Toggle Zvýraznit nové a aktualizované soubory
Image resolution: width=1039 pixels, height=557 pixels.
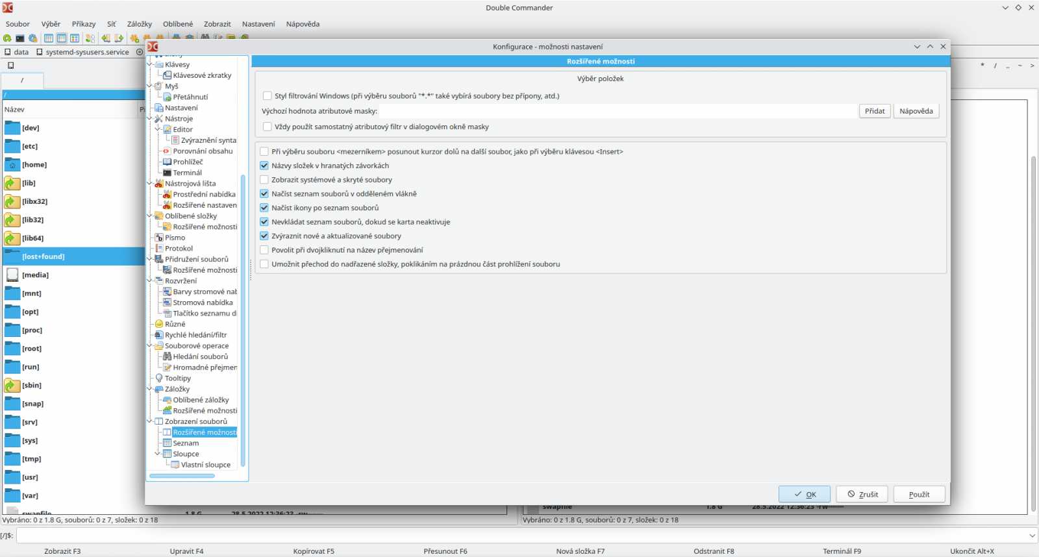click(x=264, y=236)
